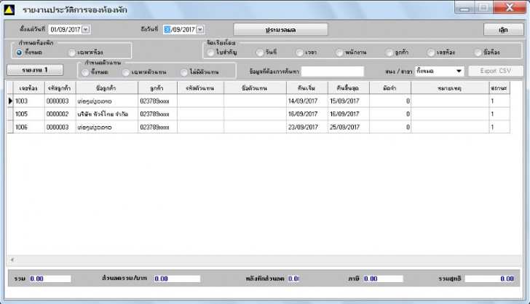530x304 pixels.
Task: Click the Export CSV button
Action: tap(496, 71)
